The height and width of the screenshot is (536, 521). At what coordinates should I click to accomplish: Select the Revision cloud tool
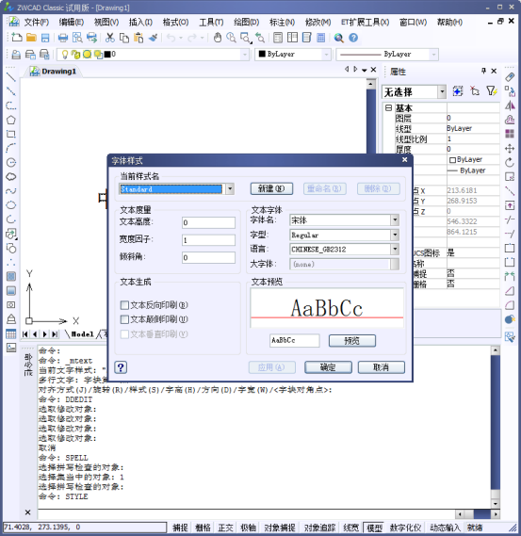click(x=11, y=176)
